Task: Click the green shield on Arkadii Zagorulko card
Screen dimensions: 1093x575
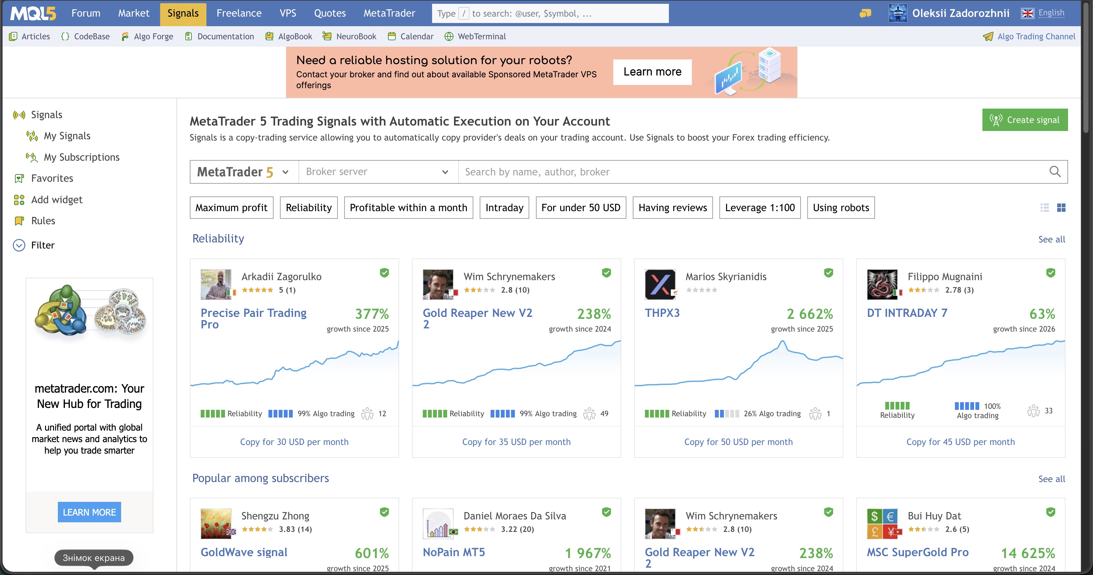Action: click(384, 273)
